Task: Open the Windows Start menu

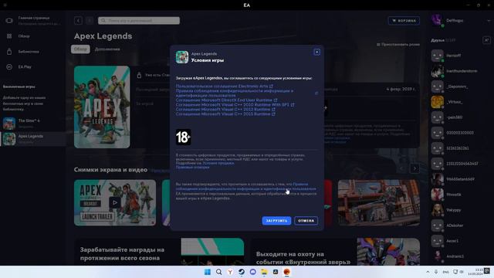Action: click(208, 272)
